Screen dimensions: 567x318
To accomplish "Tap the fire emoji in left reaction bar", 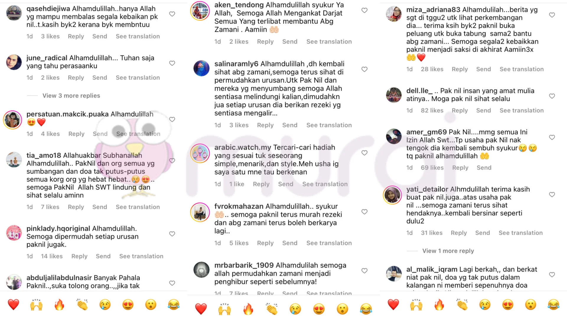I will click(x=59, y=305).
